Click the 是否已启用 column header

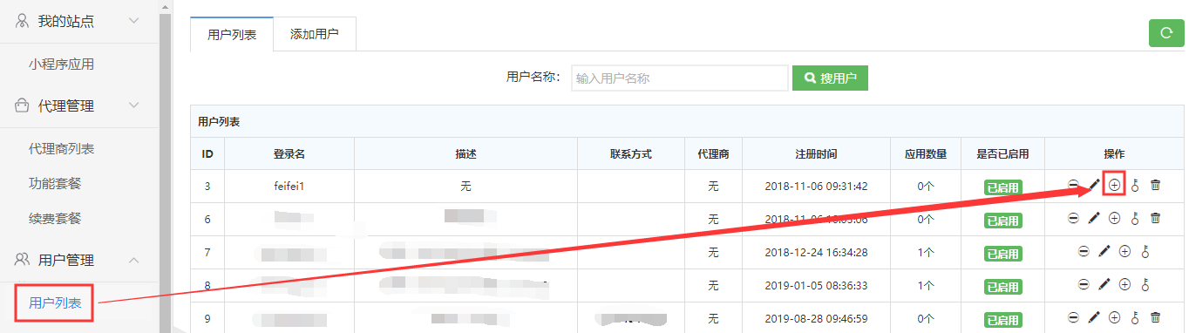(1002, 154)
